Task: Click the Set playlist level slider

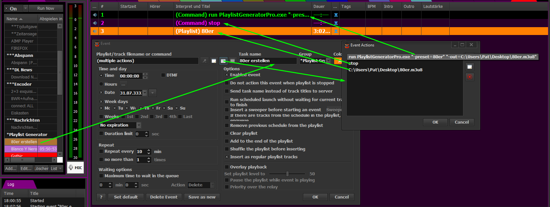Action: click(287, 174)
